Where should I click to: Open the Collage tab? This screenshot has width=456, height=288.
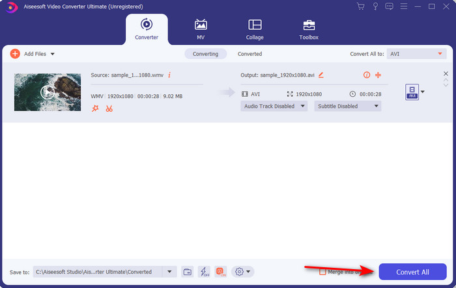pos(255,29)
